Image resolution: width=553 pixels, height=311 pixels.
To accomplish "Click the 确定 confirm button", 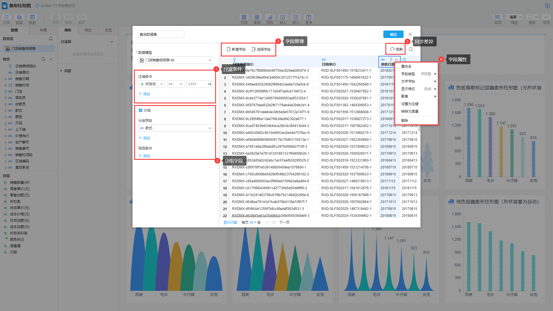I will coord(393,35).
